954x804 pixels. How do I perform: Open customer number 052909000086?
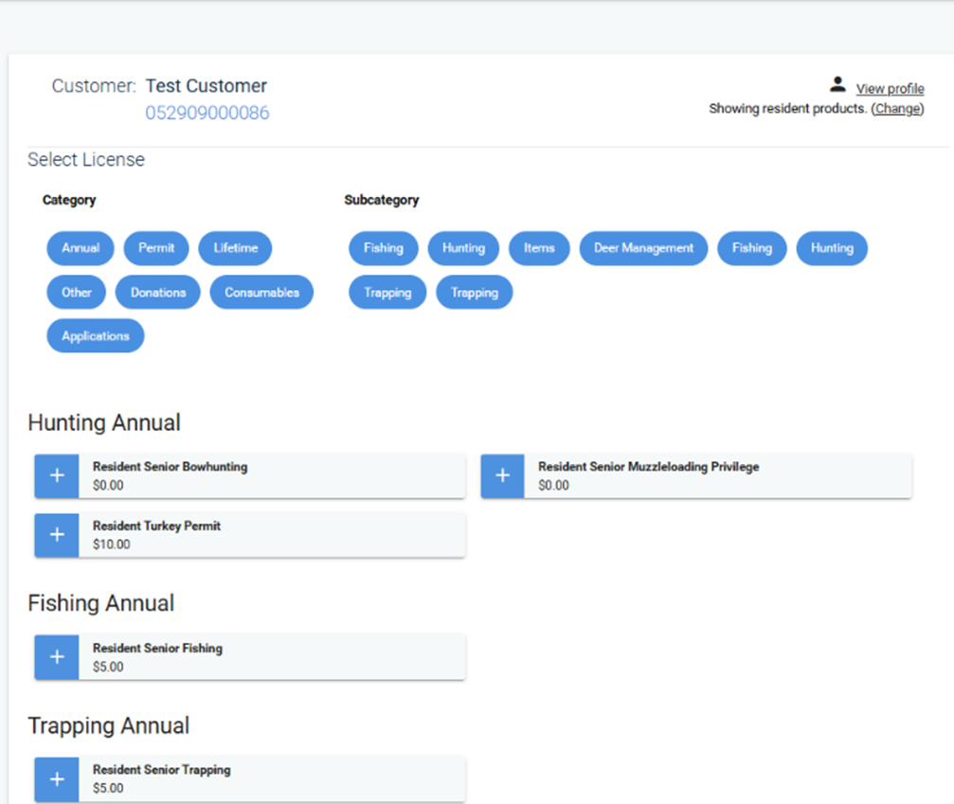[x=207, y=114]
